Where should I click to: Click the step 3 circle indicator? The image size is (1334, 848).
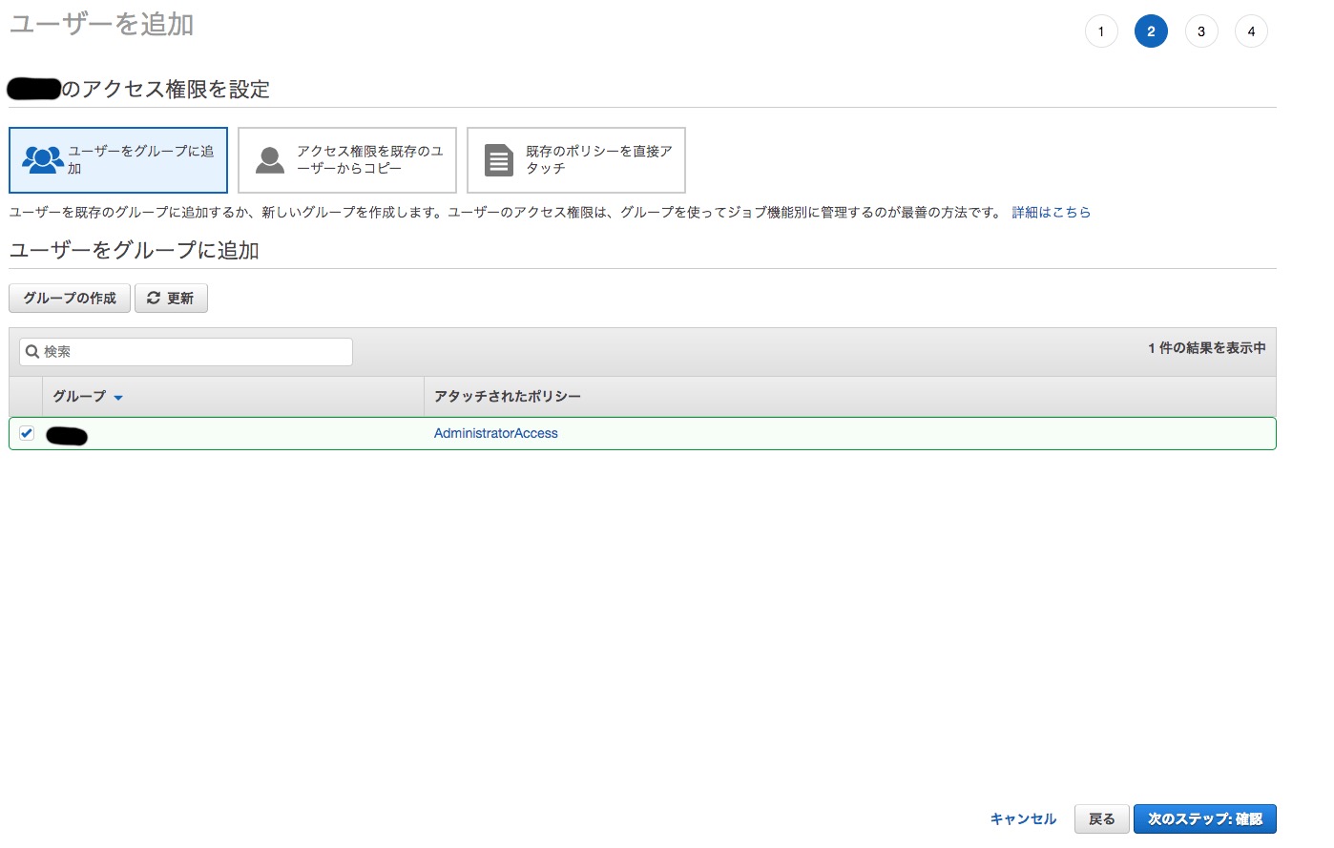pos(1201,31)
